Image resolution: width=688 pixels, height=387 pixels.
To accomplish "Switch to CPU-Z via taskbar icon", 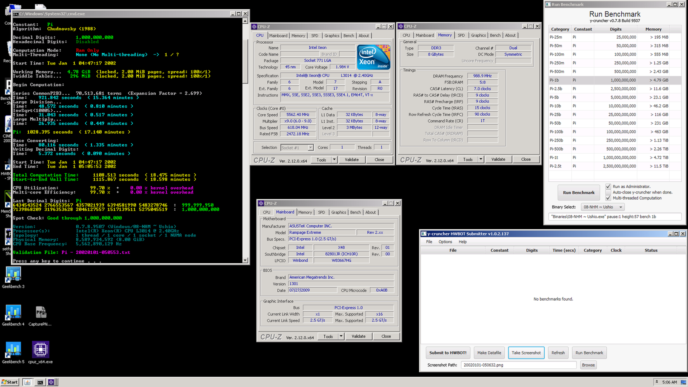I will point(51,382).
